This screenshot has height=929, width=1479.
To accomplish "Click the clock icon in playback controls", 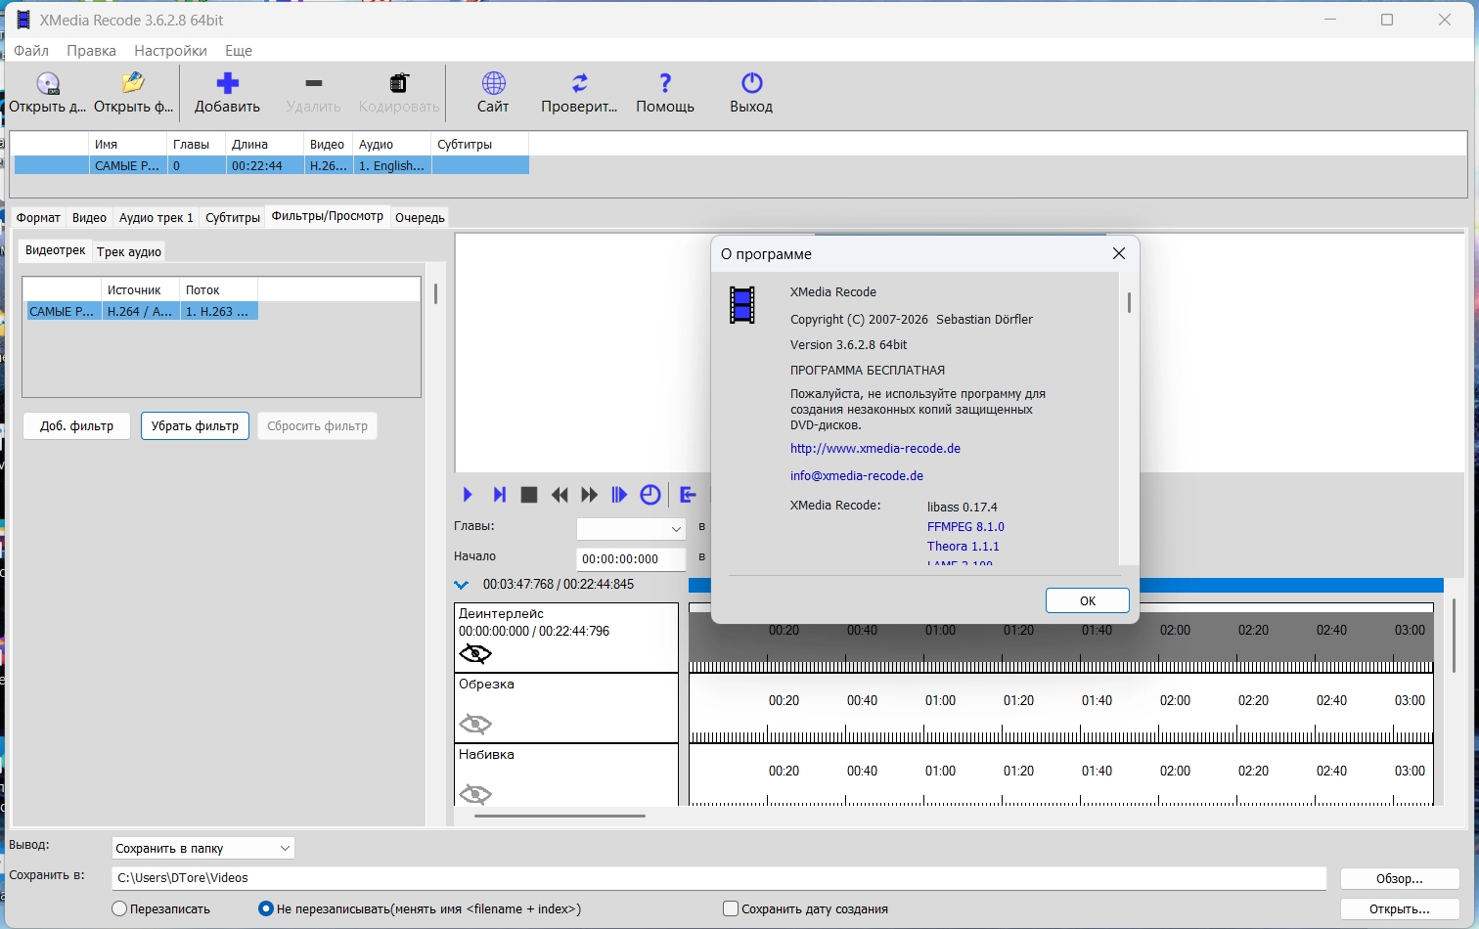I will (x=650, y=495).
